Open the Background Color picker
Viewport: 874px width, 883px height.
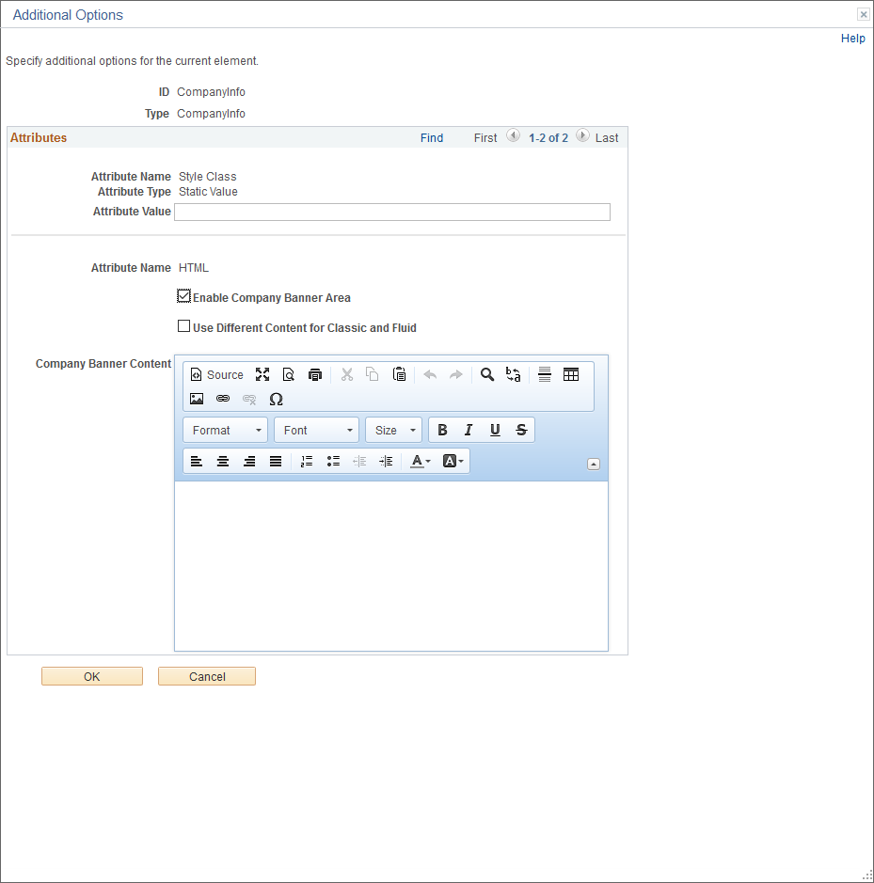453,462
